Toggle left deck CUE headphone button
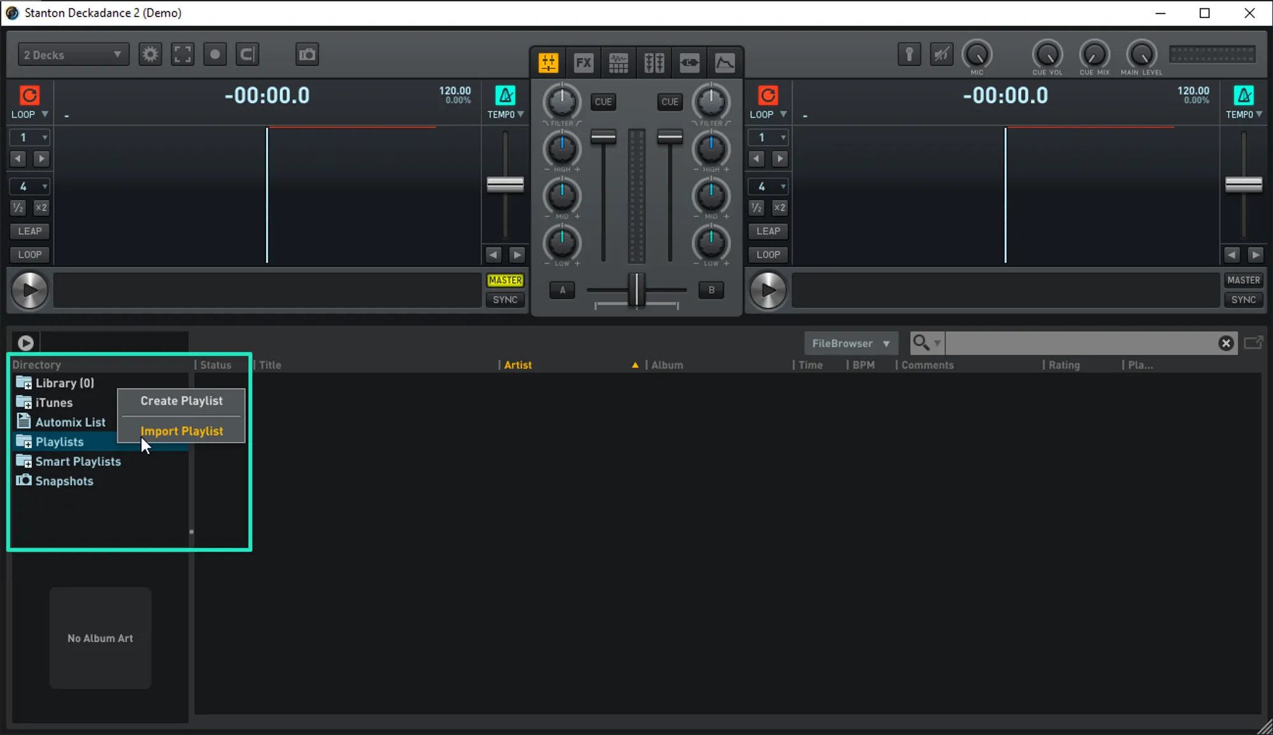The width and height of the screenshot is (1273, 735). coord(603,102)
